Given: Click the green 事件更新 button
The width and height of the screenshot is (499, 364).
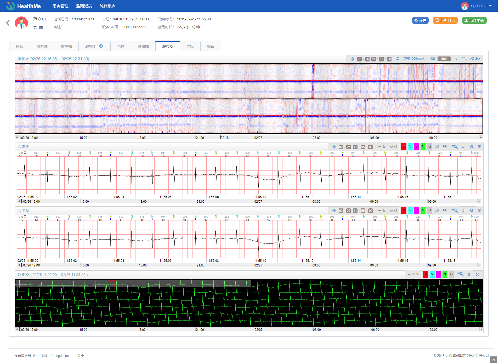Looking at the screenshot, I should tap(474, 20).
